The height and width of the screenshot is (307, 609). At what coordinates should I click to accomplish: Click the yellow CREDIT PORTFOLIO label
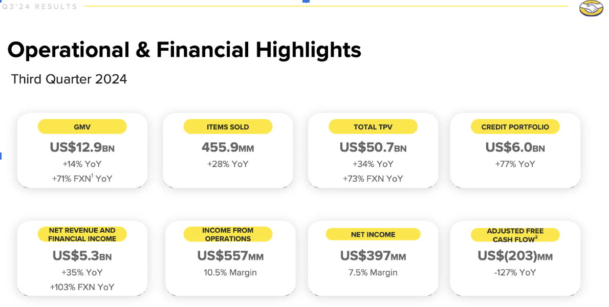point(515,127)
